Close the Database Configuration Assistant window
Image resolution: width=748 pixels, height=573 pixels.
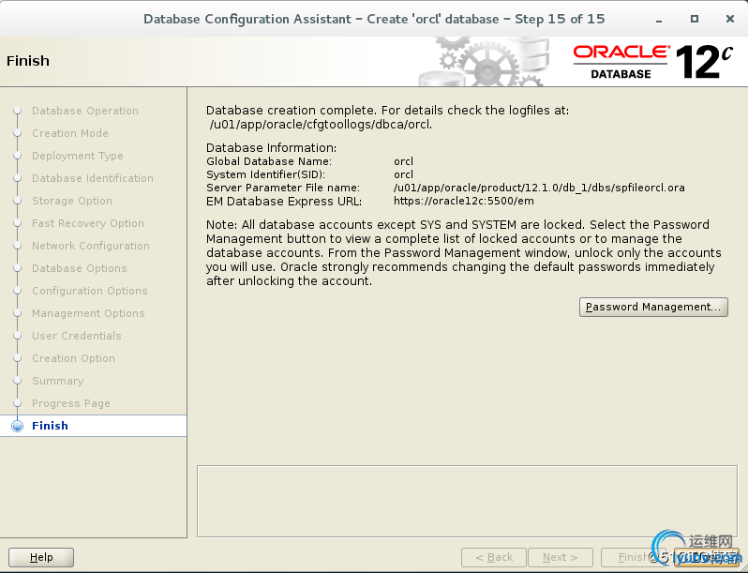[730, 19]
